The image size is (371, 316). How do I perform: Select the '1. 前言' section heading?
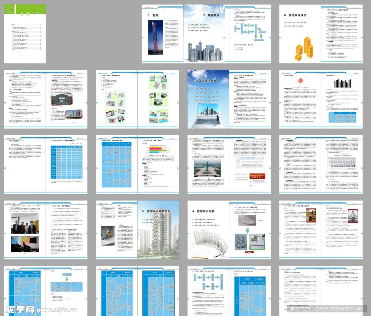pyautogui.click(x=154, y=16)
